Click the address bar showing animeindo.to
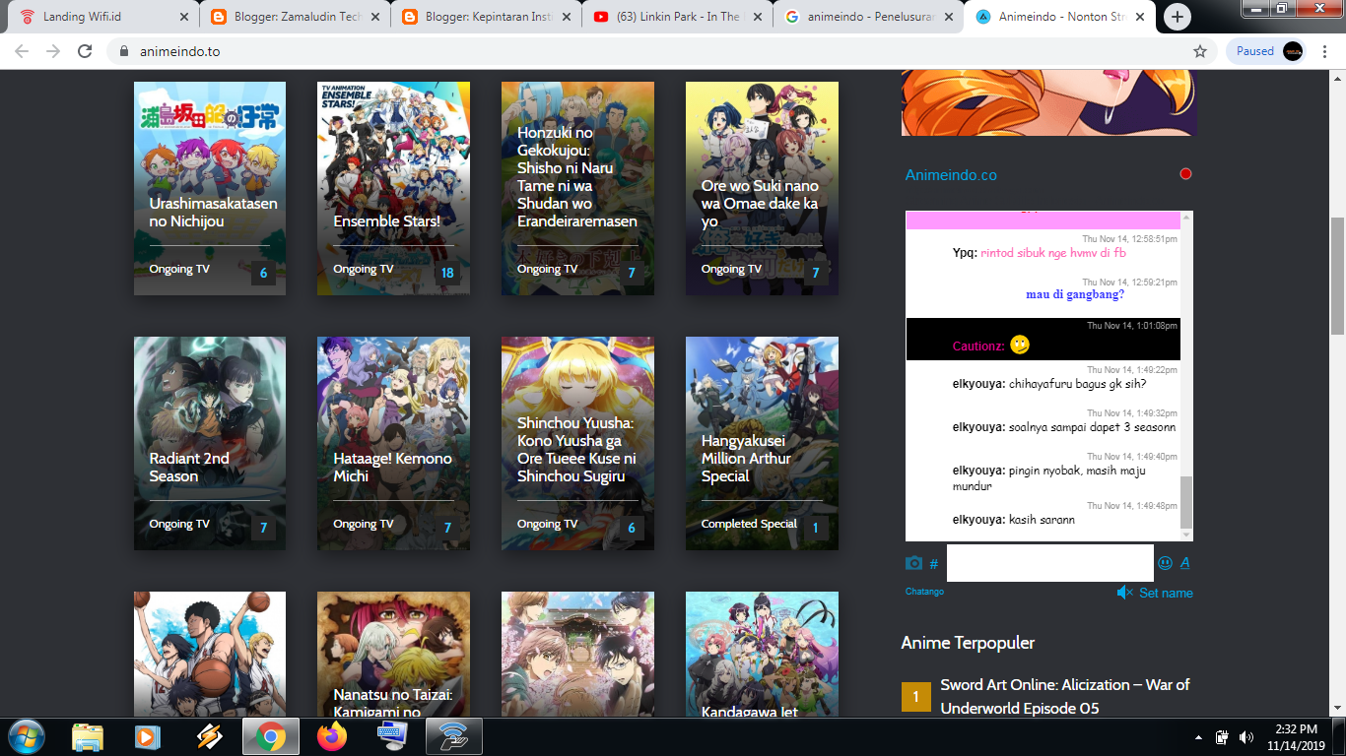Viewport: 1346px width, 756px height. tap(650, 51)
